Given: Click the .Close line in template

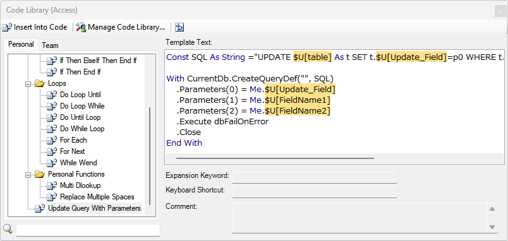Looking at the screenshot, I should tap(189, 132).
